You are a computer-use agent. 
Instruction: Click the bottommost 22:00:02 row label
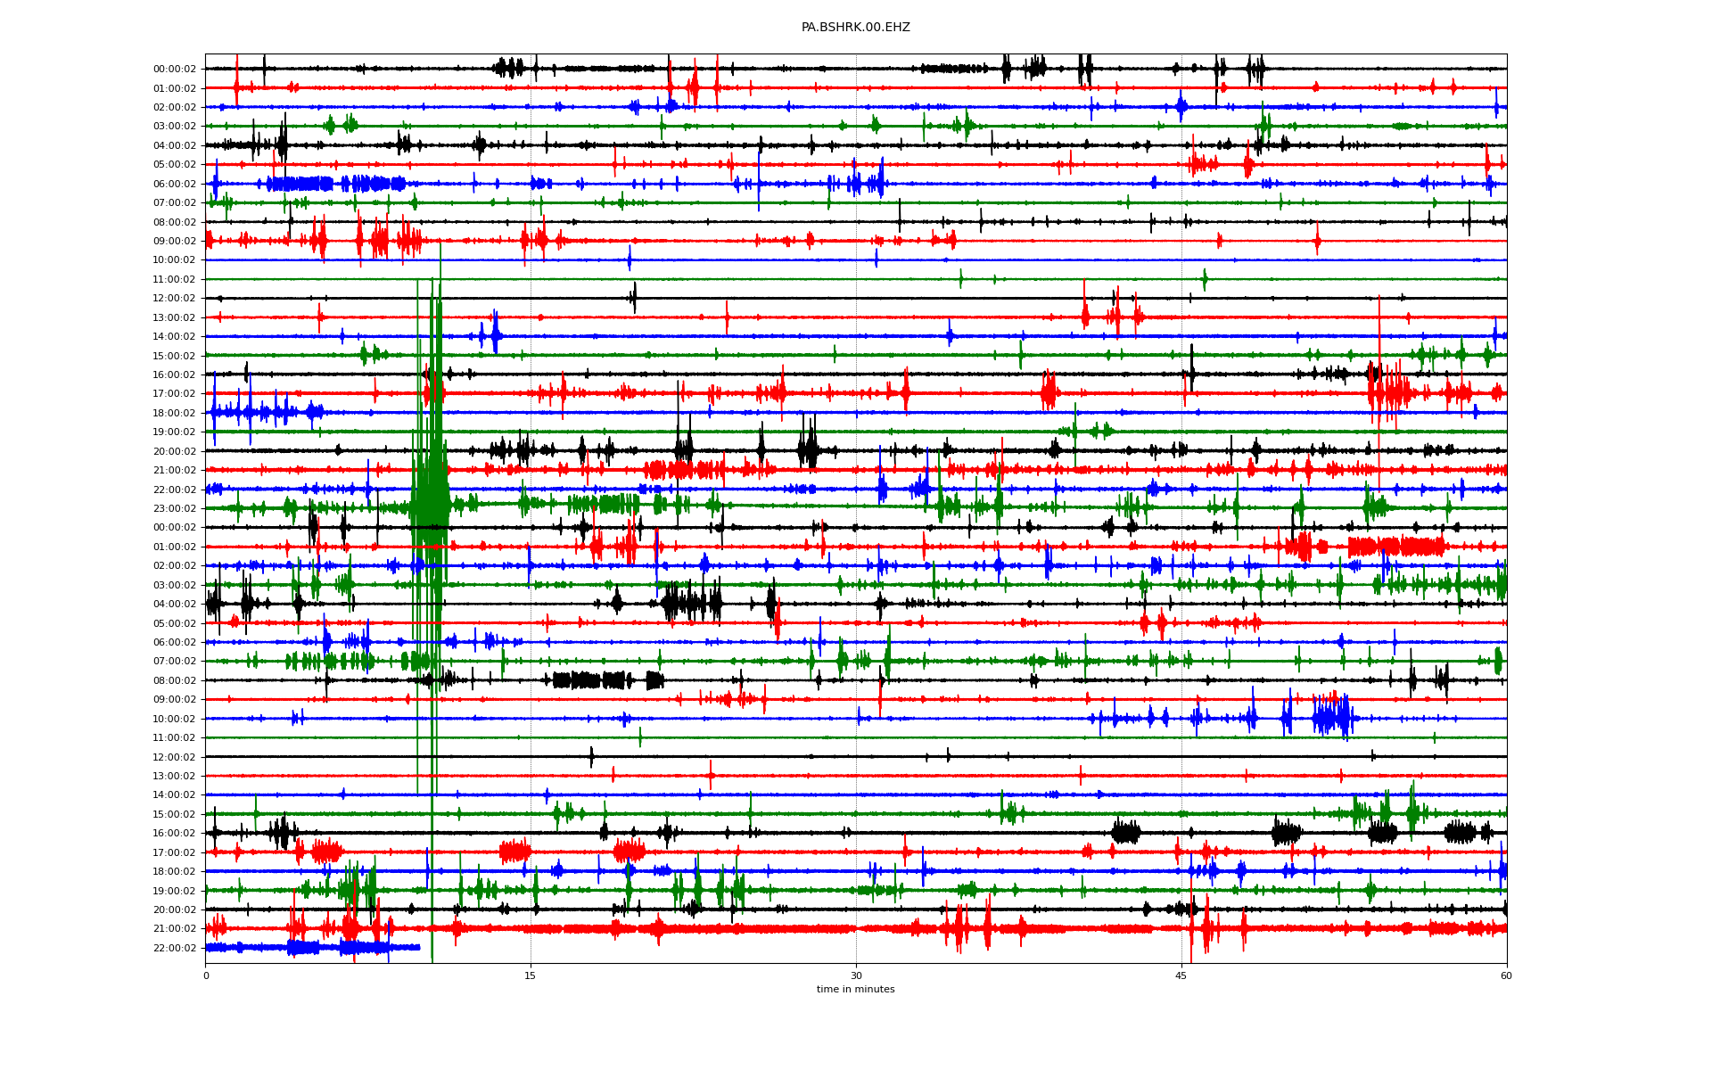pos(174,948)
